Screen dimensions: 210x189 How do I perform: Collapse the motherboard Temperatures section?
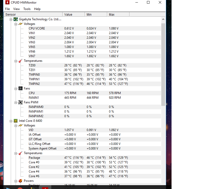coord(16,61)
